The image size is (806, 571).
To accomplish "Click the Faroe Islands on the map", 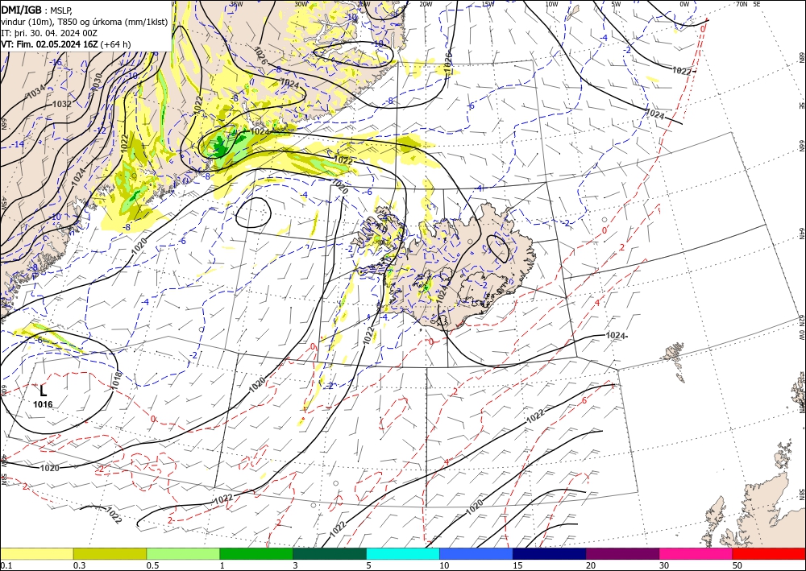I will pyautogui.click(x=674, y=353).
